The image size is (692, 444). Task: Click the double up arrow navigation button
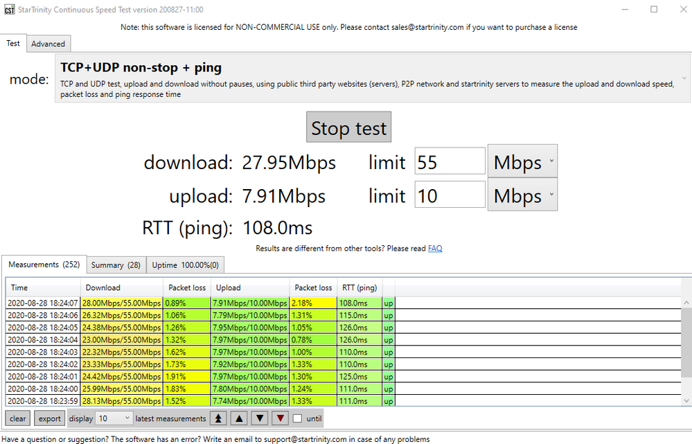(x=219, y=418)
